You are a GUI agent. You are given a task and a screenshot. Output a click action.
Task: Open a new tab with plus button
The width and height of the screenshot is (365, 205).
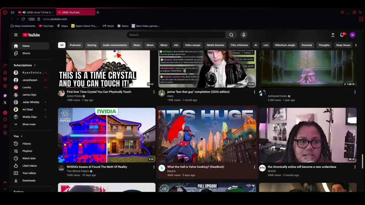pyautogui.click(x=98, y=12)
